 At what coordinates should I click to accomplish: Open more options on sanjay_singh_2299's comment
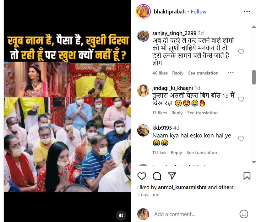[231, 73]
